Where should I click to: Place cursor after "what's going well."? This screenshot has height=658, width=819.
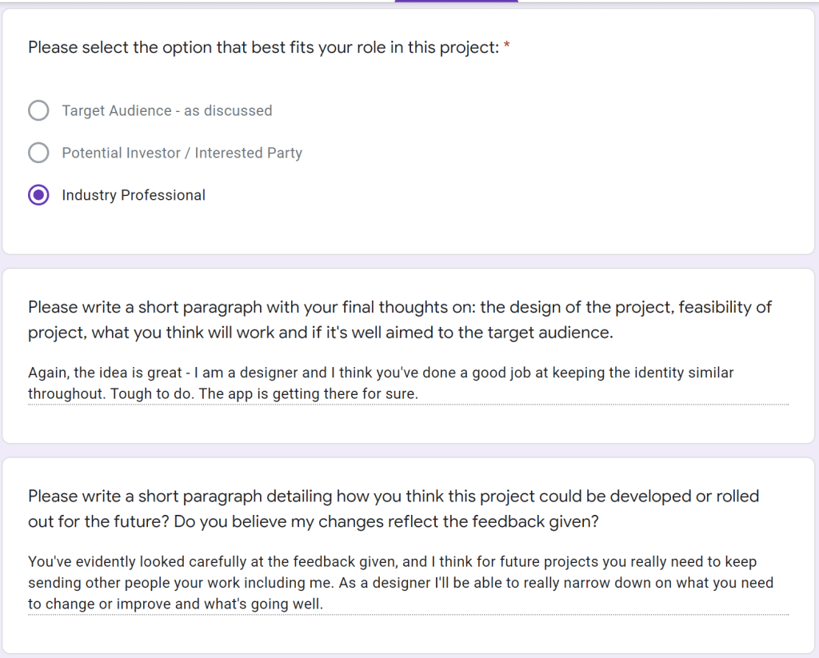coord(324,604)
